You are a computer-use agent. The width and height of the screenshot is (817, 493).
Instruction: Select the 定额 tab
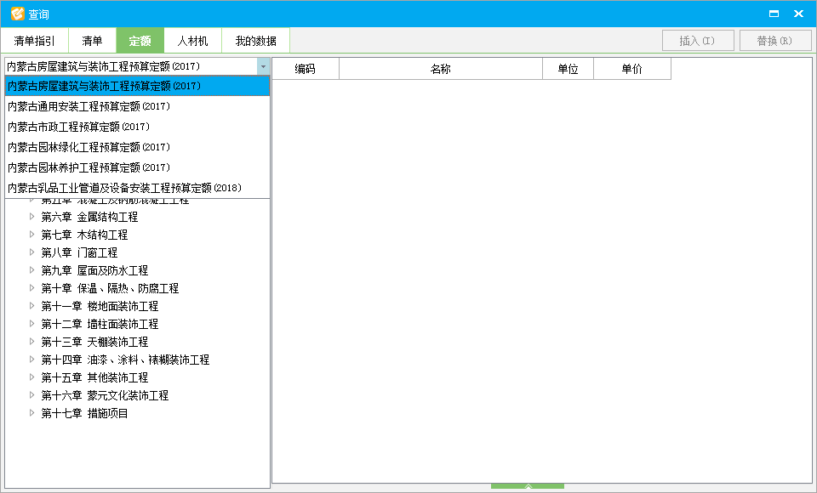point(140,41)
